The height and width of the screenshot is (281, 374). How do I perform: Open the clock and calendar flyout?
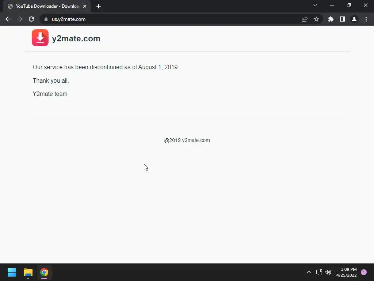(346, 272)
